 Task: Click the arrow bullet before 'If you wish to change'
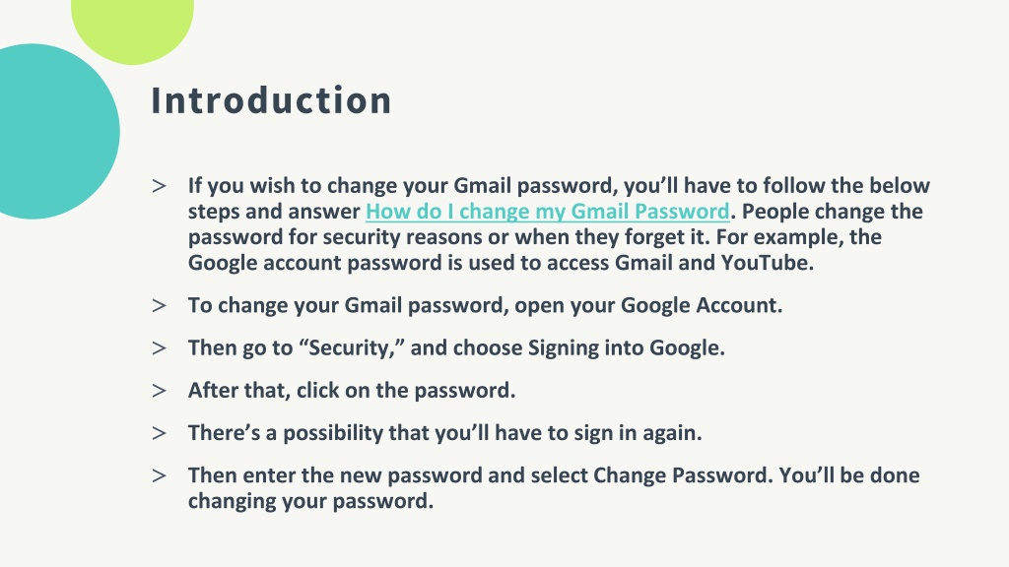159,186
